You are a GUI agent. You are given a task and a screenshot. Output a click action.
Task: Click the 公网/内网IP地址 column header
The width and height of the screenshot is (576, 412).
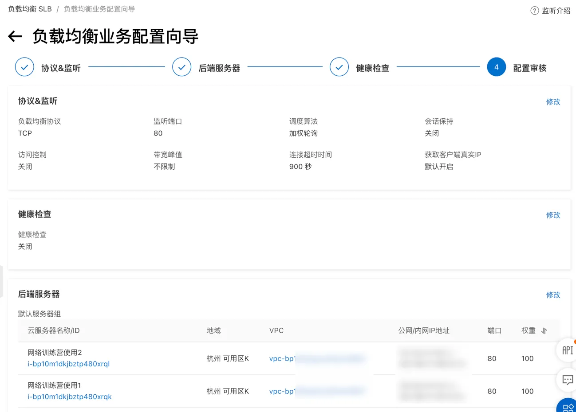tap(424, 330)
